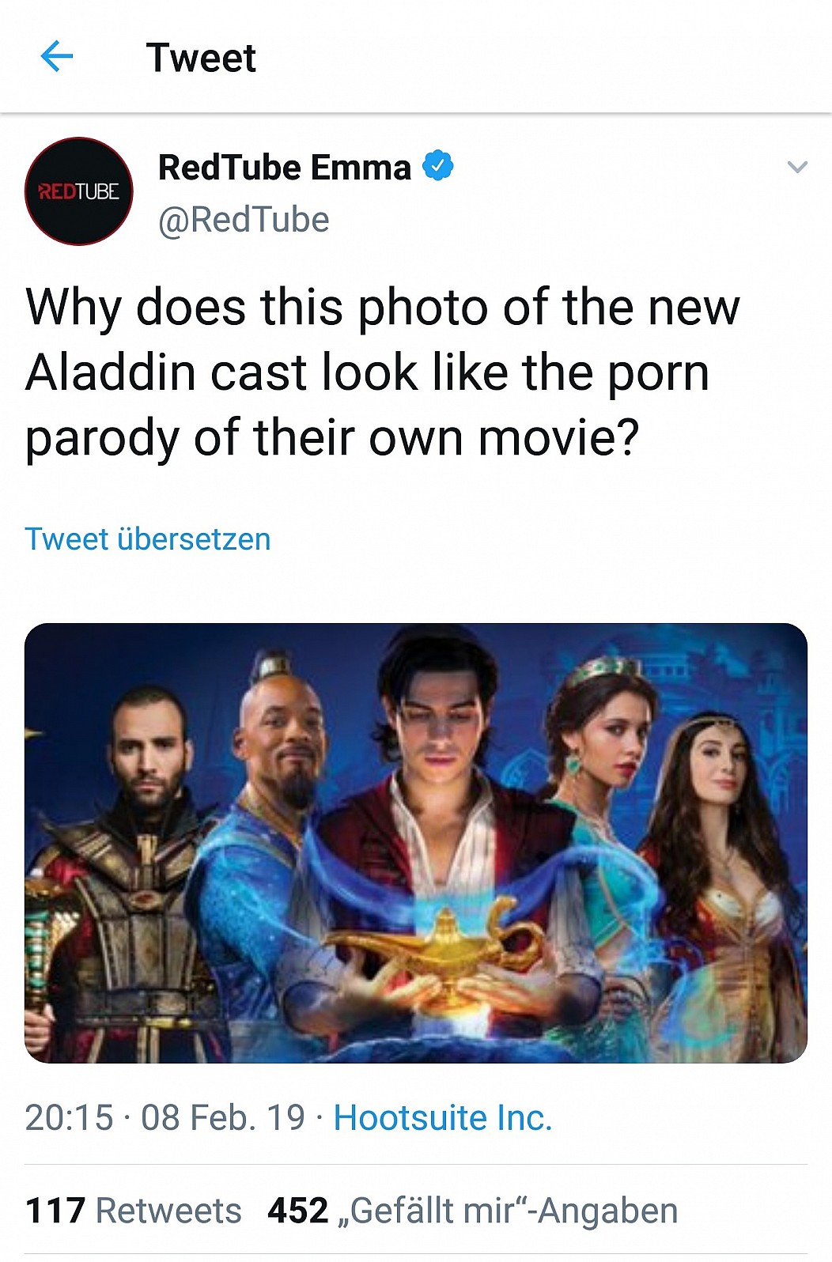The width and height of the screenshot is (832, 1262).
Task: Click the likes count number 452
Action: [297, 1211]
